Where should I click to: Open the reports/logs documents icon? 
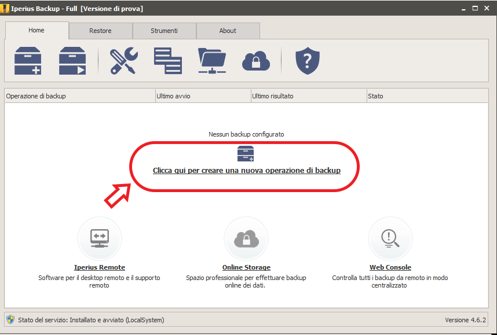point(167,61)
